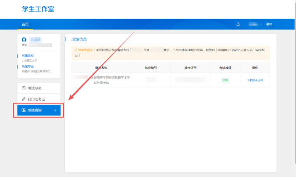Open the 打印准考证 menu item

39,99
